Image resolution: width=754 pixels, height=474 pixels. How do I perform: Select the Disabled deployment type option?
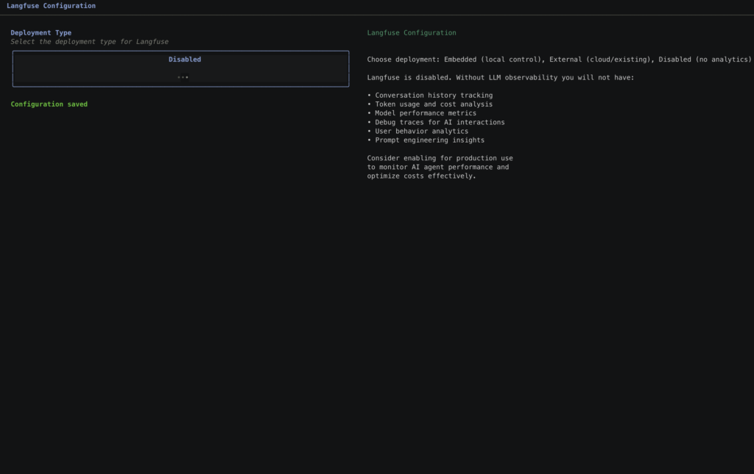coord(184,60)
